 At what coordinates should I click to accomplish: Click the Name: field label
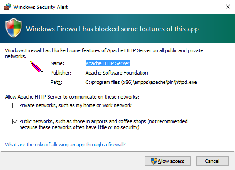click(57, 63)
